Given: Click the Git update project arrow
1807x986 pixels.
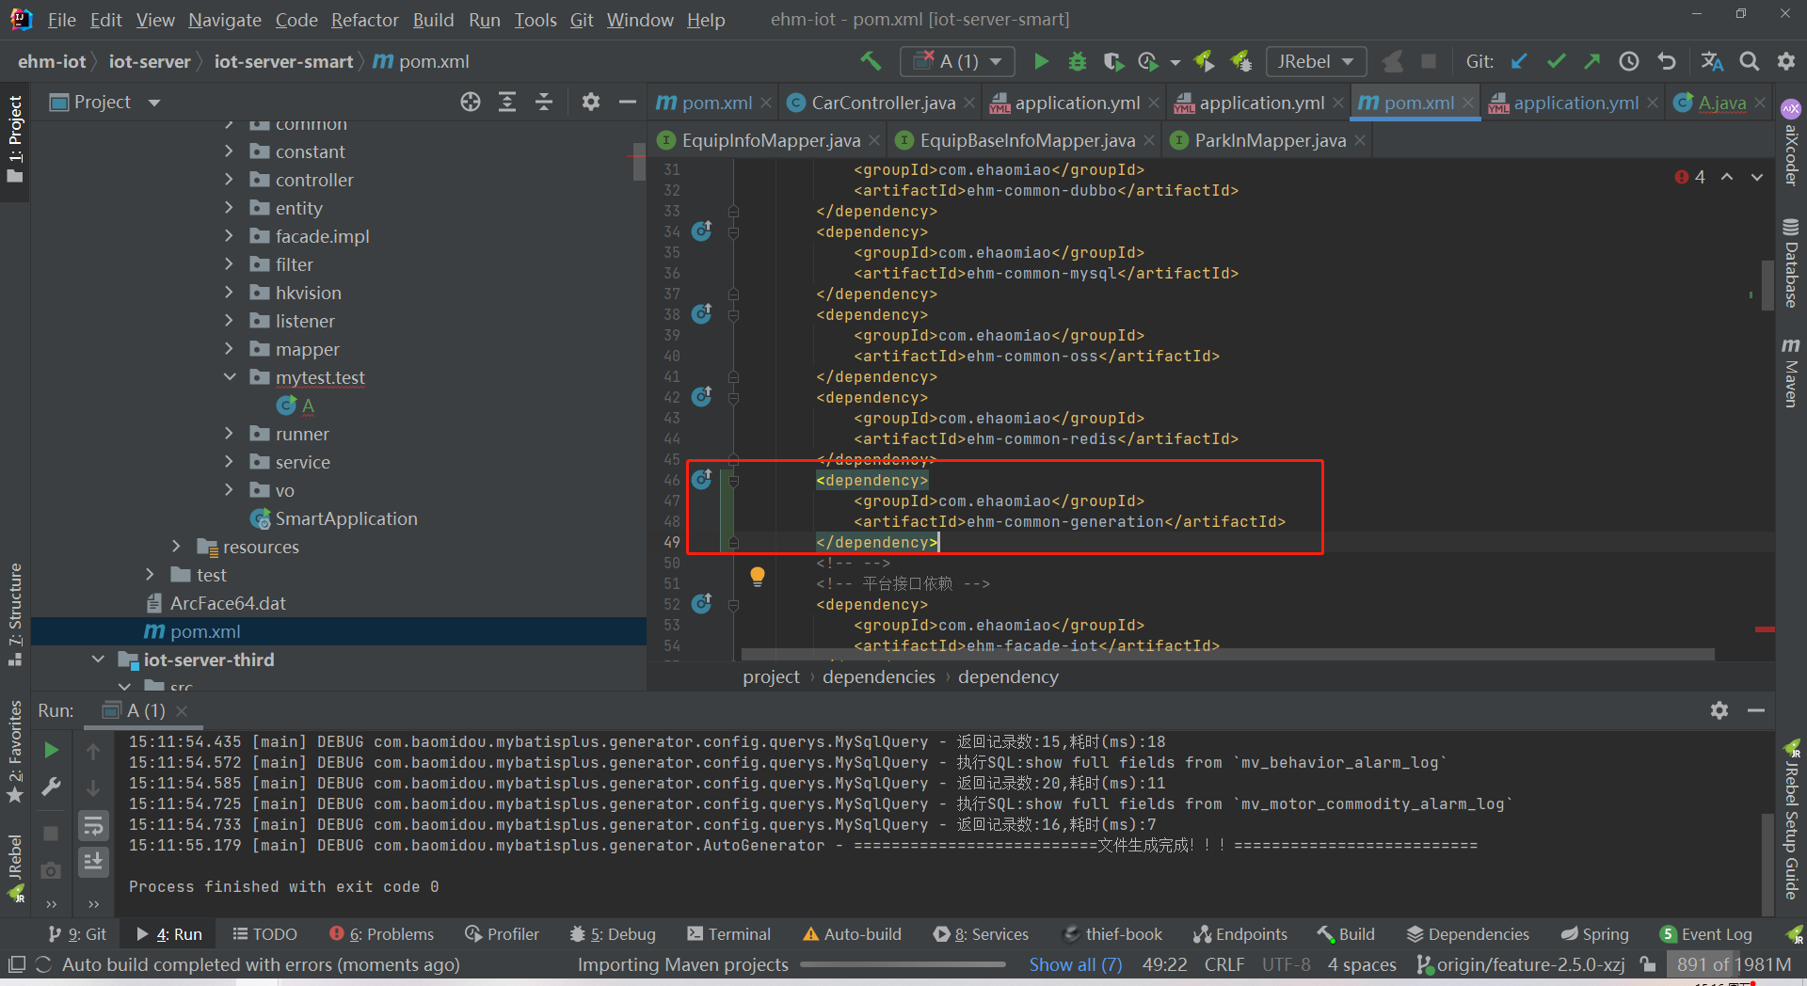Looking at the screenshot, I should [1519, 62].
